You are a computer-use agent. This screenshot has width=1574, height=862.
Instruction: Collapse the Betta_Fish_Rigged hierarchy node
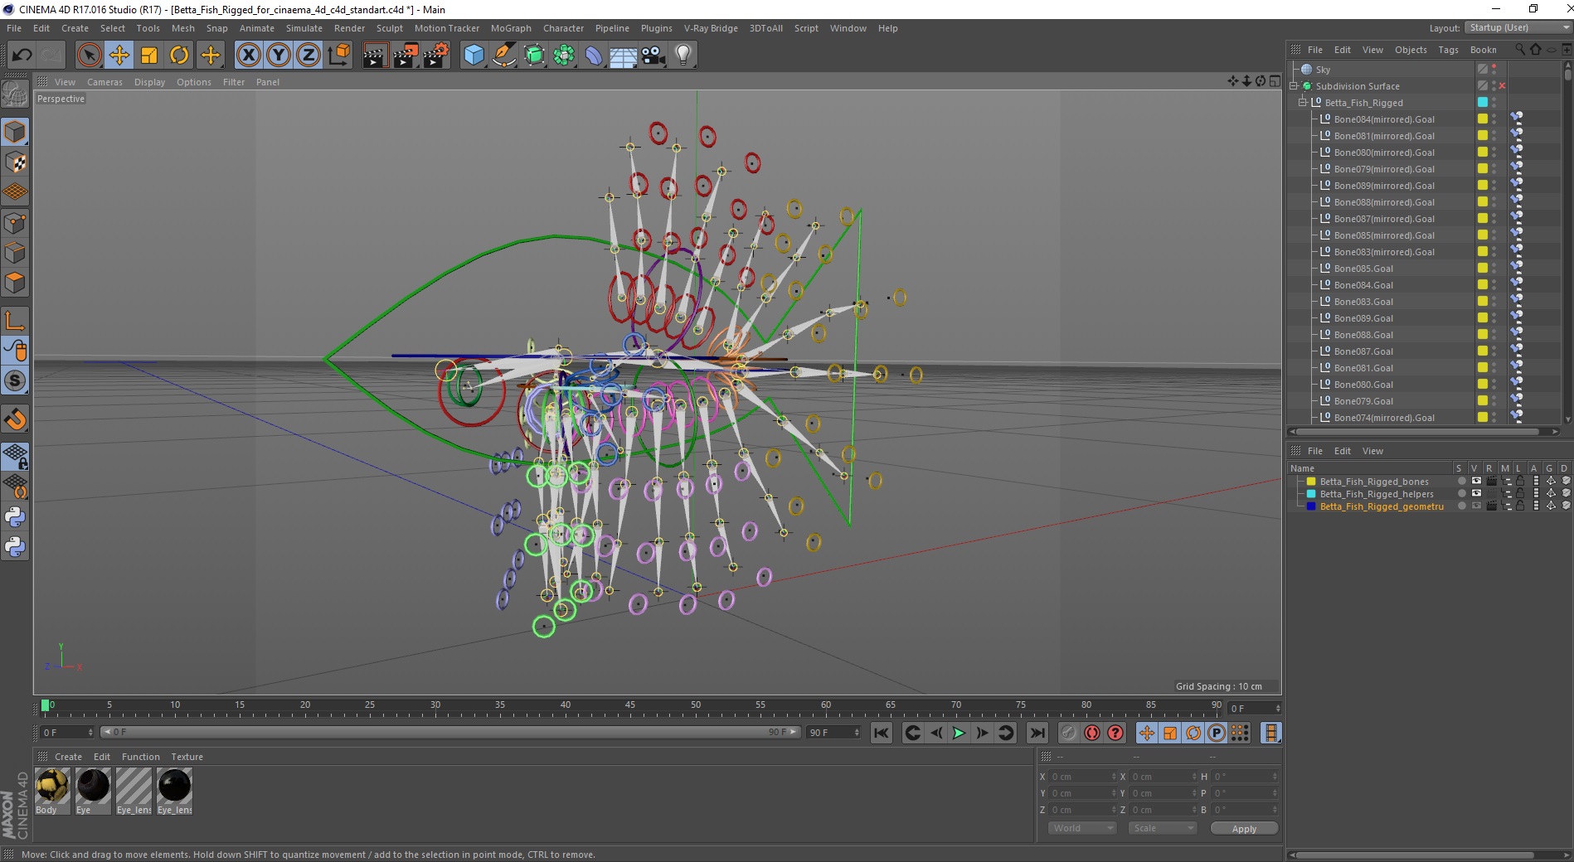pyautogui.click(x=1302, y=102)
